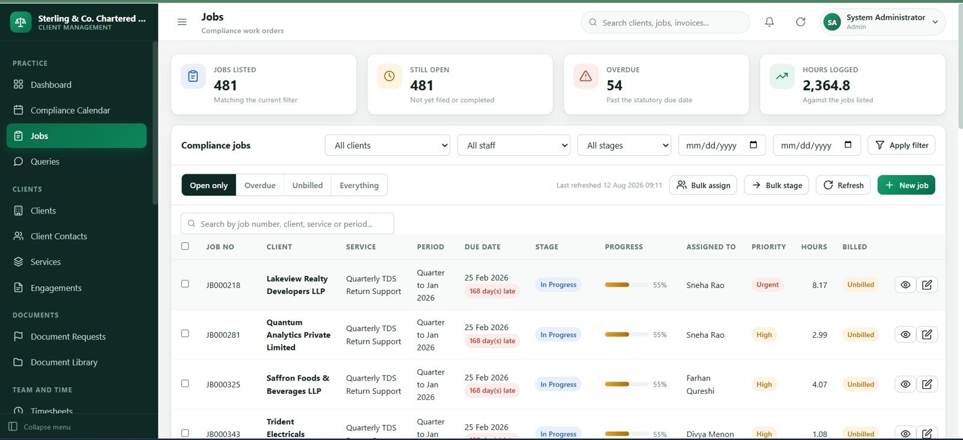963x440 pixels.
Task: View job JB000325 with the eye icon
Action: tap(905, 384)
